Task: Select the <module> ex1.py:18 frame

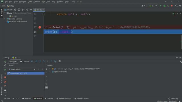Action: click(x=26, y=73)
